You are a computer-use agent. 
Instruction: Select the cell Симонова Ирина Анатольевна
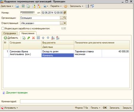click(25, 53)
